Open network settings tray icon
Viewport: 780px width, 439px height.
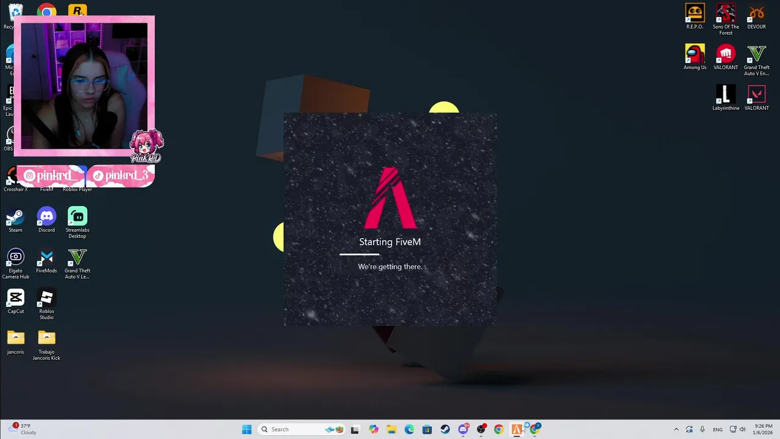point(733,429)
